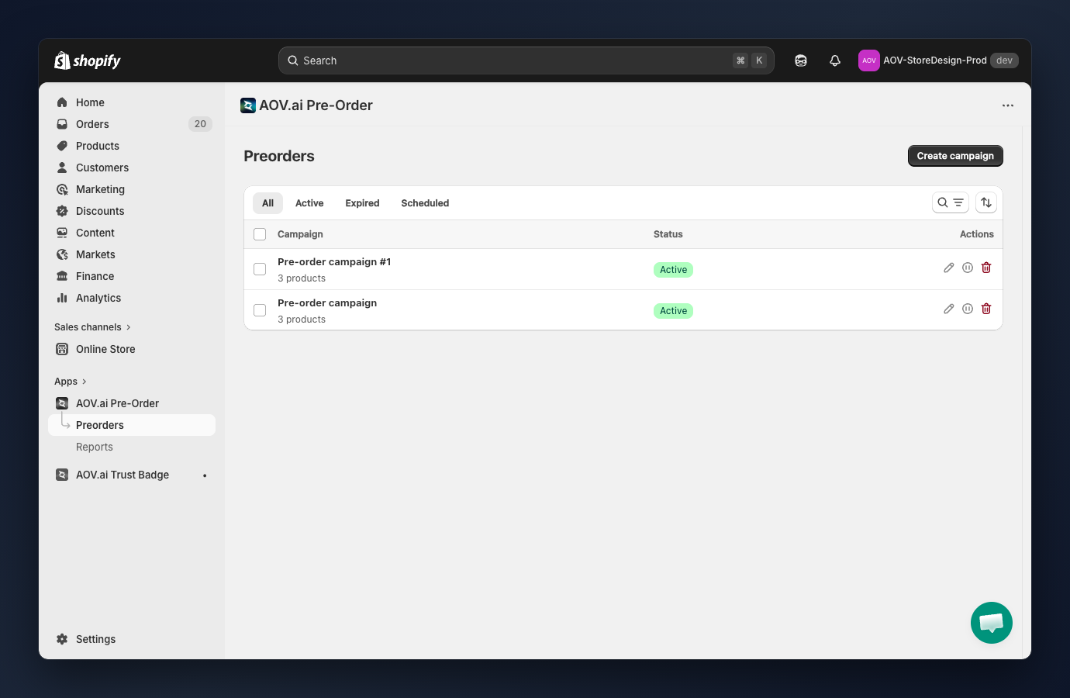1070x698 pixels.
Task: Check the box for Pre-order campaign #1
Action: [x=260, y=269]
